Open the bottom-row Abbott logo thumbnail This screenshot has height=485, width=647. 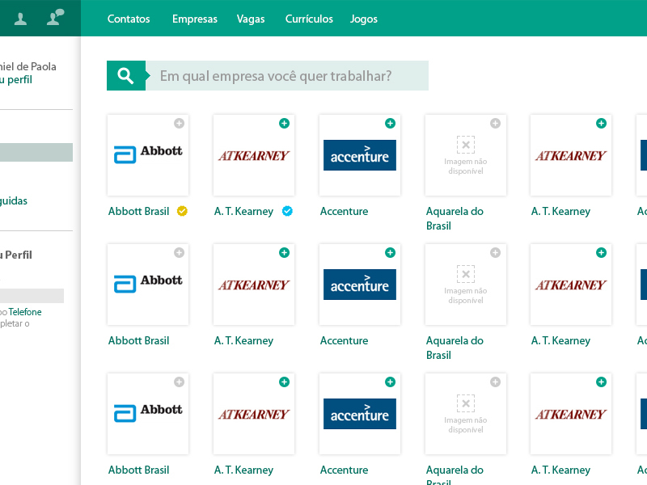[148, 414]
